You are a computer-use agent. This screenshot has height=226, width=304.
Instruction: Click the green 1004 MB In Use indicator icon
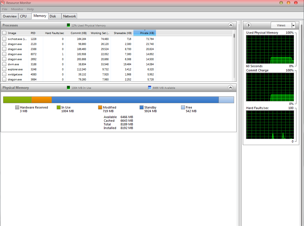(68, 88)
